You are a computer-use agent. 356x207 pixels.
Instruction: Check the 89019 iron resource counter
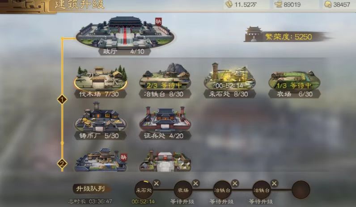pyautogui.click(x=288, y=4)
